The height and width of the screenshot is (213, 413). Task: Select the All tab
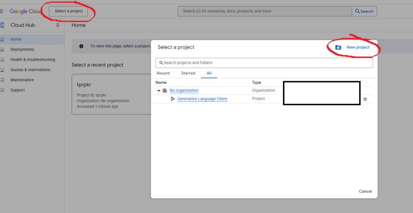209,73
